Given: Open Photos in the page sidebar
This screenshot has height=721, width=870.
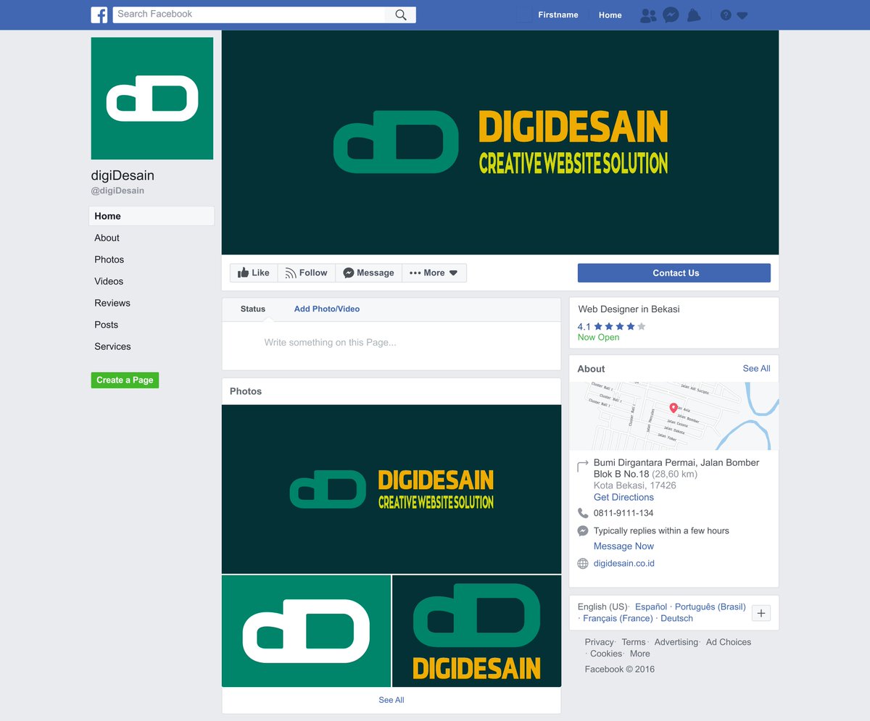Looking at the screenshot, I should click(x=109, y=259).
